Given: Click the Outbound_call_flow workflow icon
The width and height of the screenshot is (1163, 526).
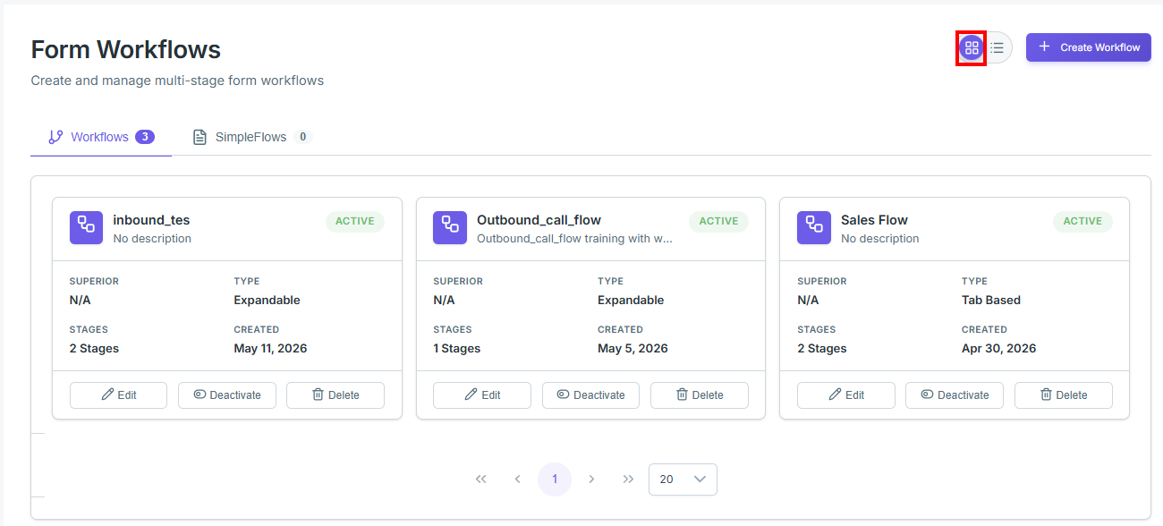Looking at the screenshot, I should click(x=450, y=227).
